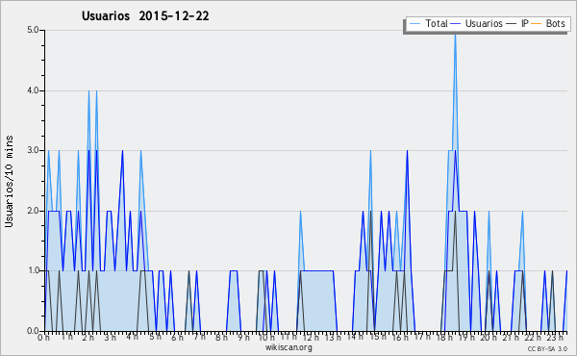Click the 'wikiscan.org' text below chart
Image resolution: width=577 pixels, height=356 pixels.
click(288, 347)
